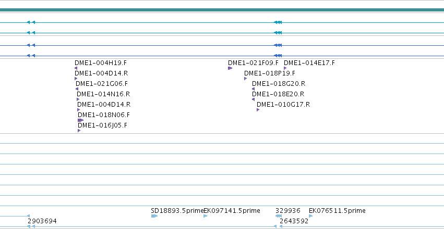Viewport: 444px width, 229px height.
Task: Click the DME1-010G17.R arrow marker
Action: (258, 110)
